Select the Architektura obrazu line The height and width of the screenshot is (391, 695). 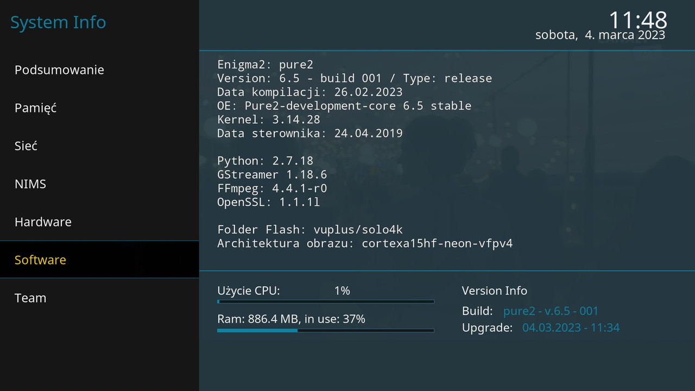tap(365, 243)
